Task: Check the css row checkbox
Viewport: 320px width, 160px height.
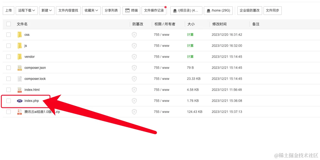Action: click(x=9, y=35)
